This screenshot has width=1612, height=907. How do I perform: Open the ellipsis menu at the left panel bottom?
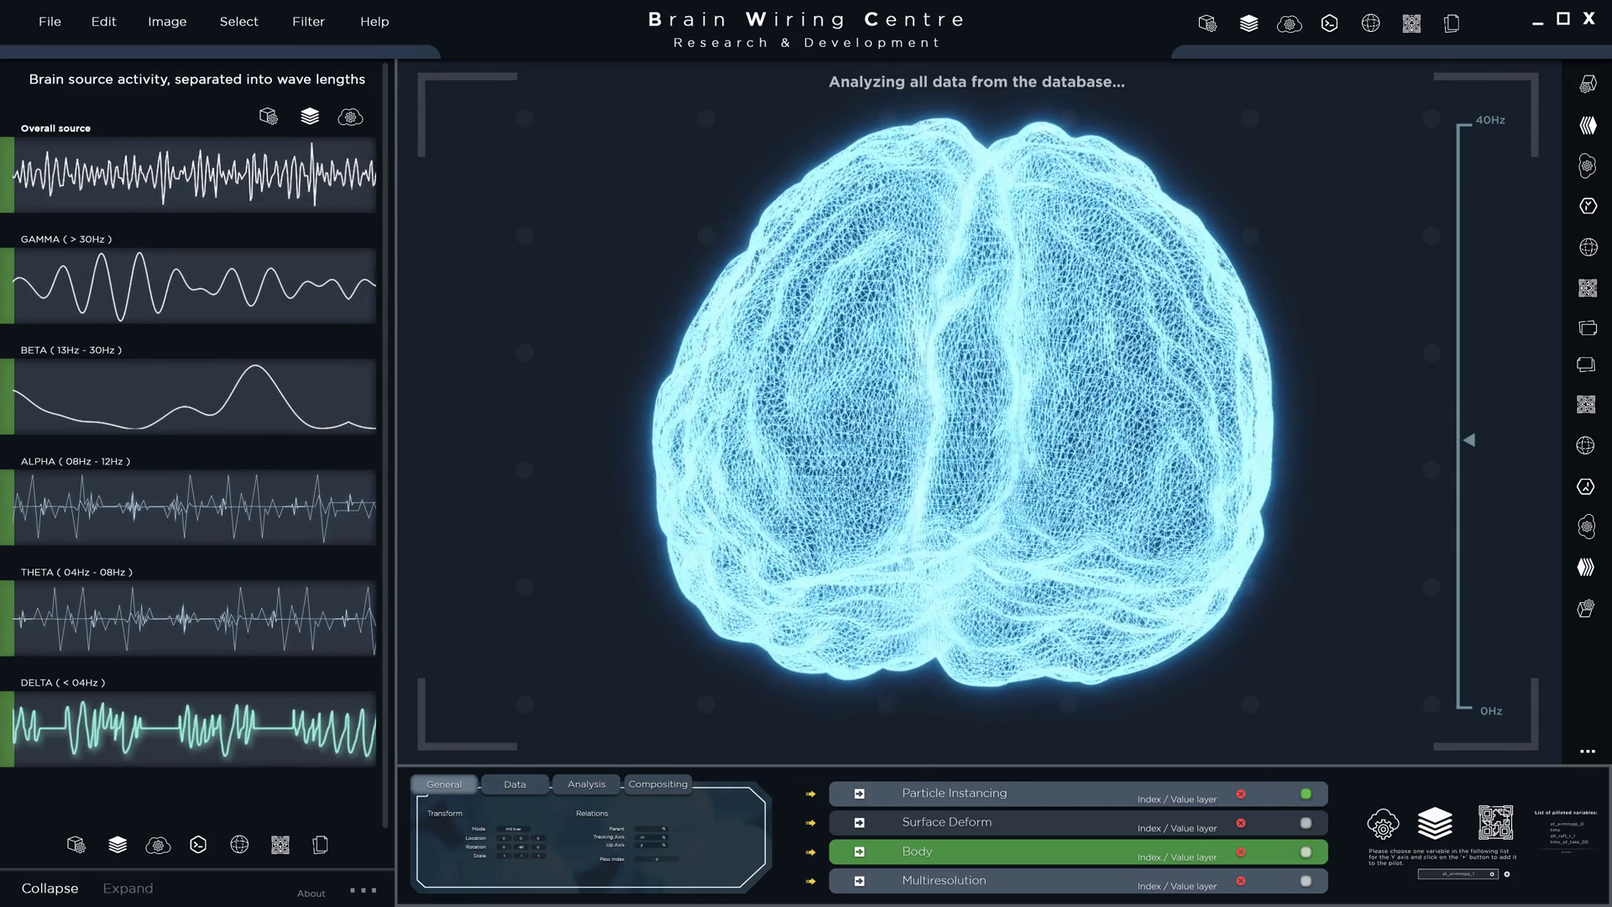pyautogui.click(x=361, y=889)
